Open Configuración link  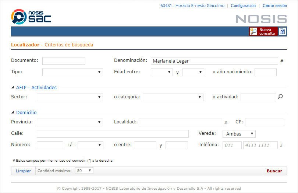pos(243,6)
